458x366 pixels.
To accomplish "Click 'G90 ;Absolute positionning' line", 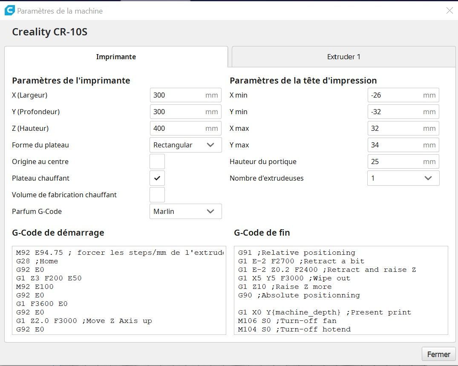I will click(299, 295).
